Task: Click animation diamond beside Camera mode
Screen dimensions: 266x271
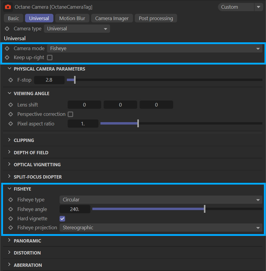Action: (7, 48)
